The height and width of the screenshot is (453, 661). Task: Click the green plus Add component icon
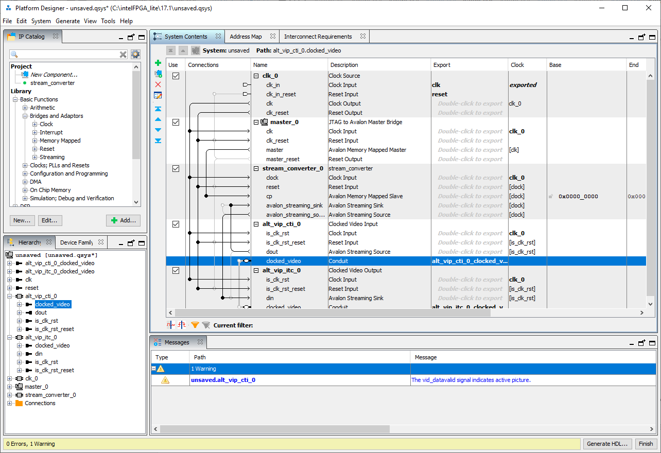(158, 63)
